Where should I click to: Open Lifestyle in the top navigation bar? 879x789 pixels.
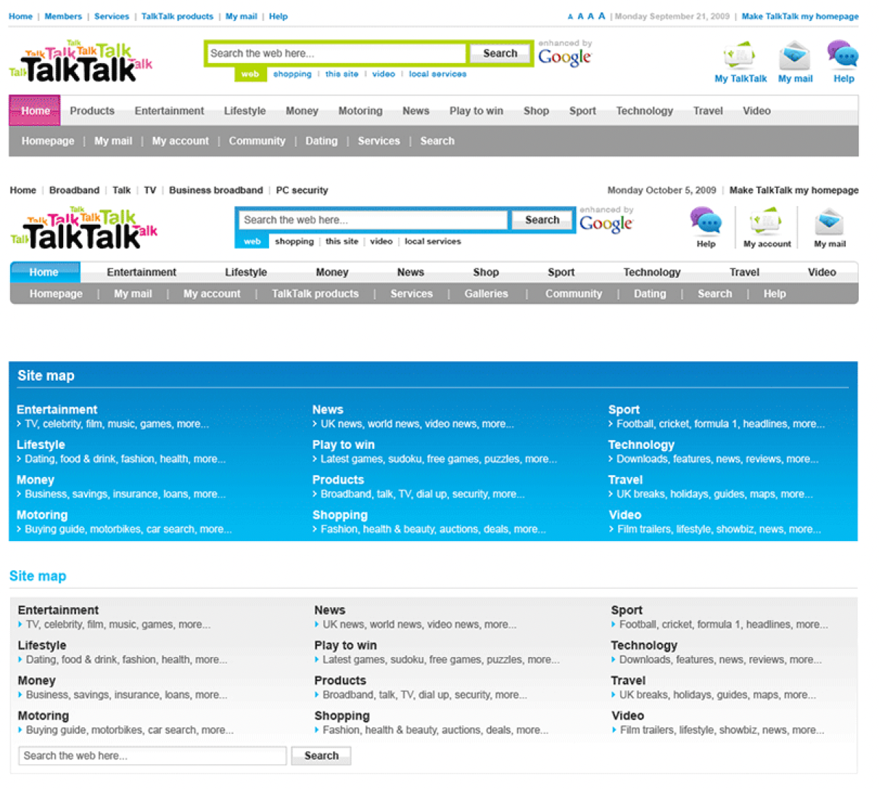[244, 111]
